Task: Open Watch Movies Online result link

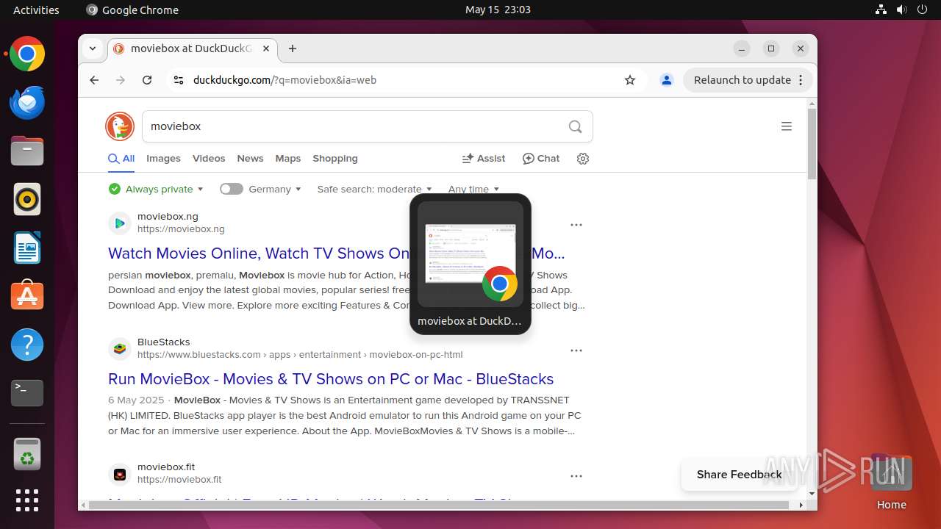Action: (337, 253)
